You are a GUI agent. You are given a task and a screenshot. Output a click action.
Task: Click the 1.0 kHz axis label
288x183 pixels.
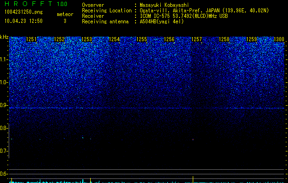click(4, 82)
